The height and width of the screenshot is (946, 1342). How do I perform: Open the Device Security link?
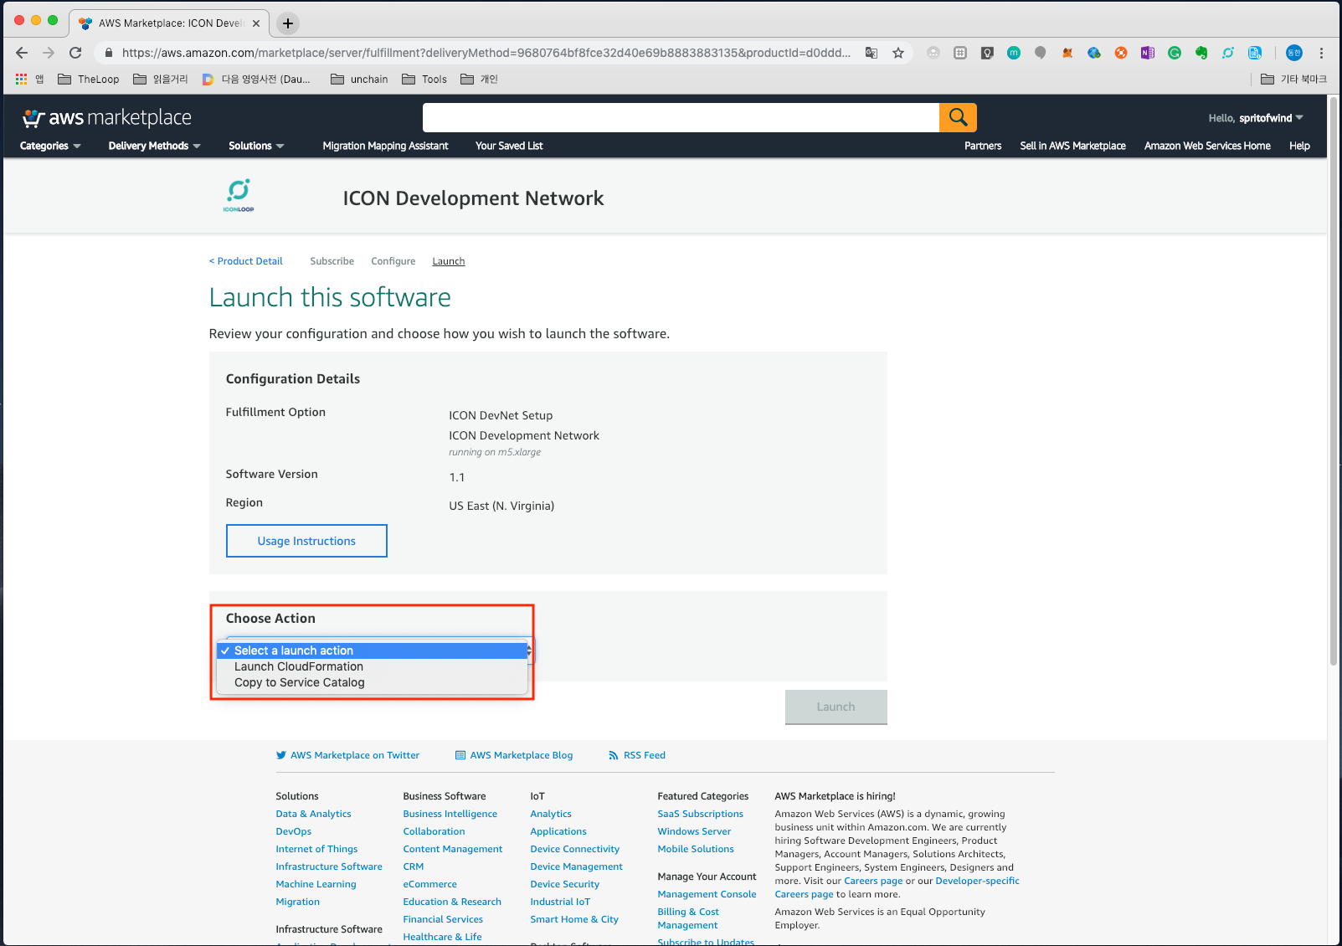pyautogui.click(x=564, y=884)
